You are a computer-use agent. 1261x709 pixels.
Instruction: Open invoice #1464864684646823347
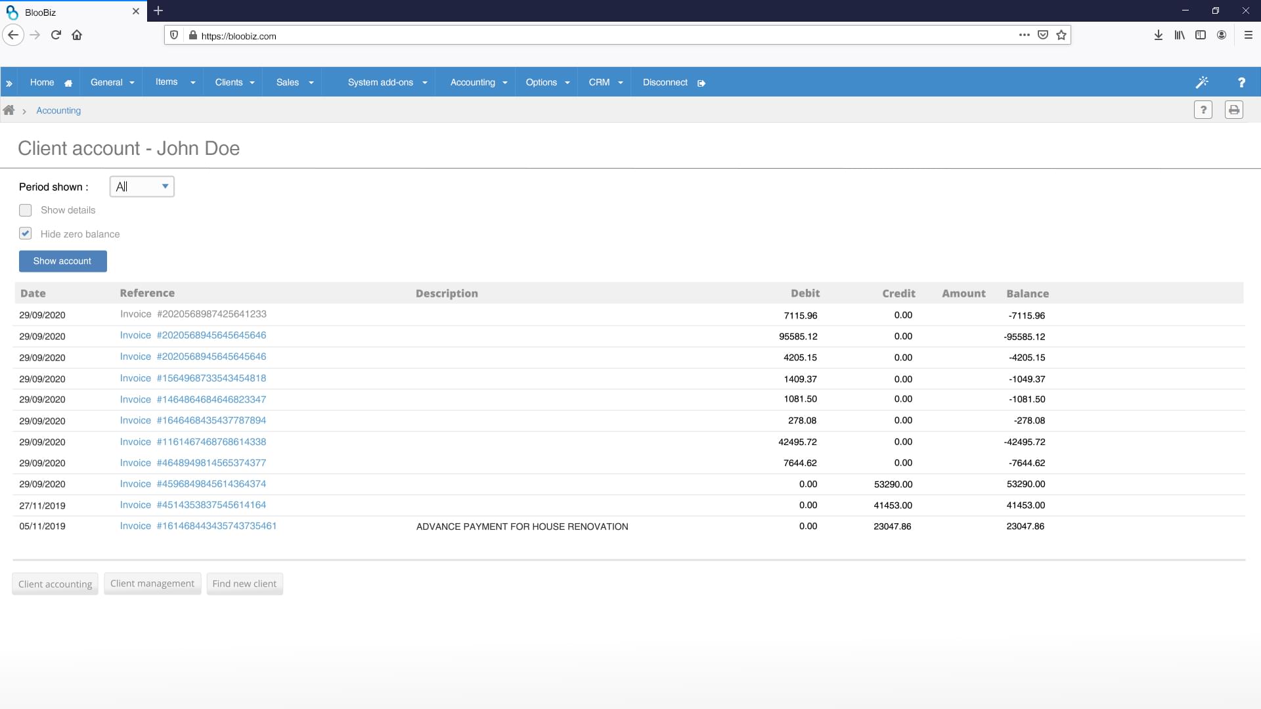193,399
